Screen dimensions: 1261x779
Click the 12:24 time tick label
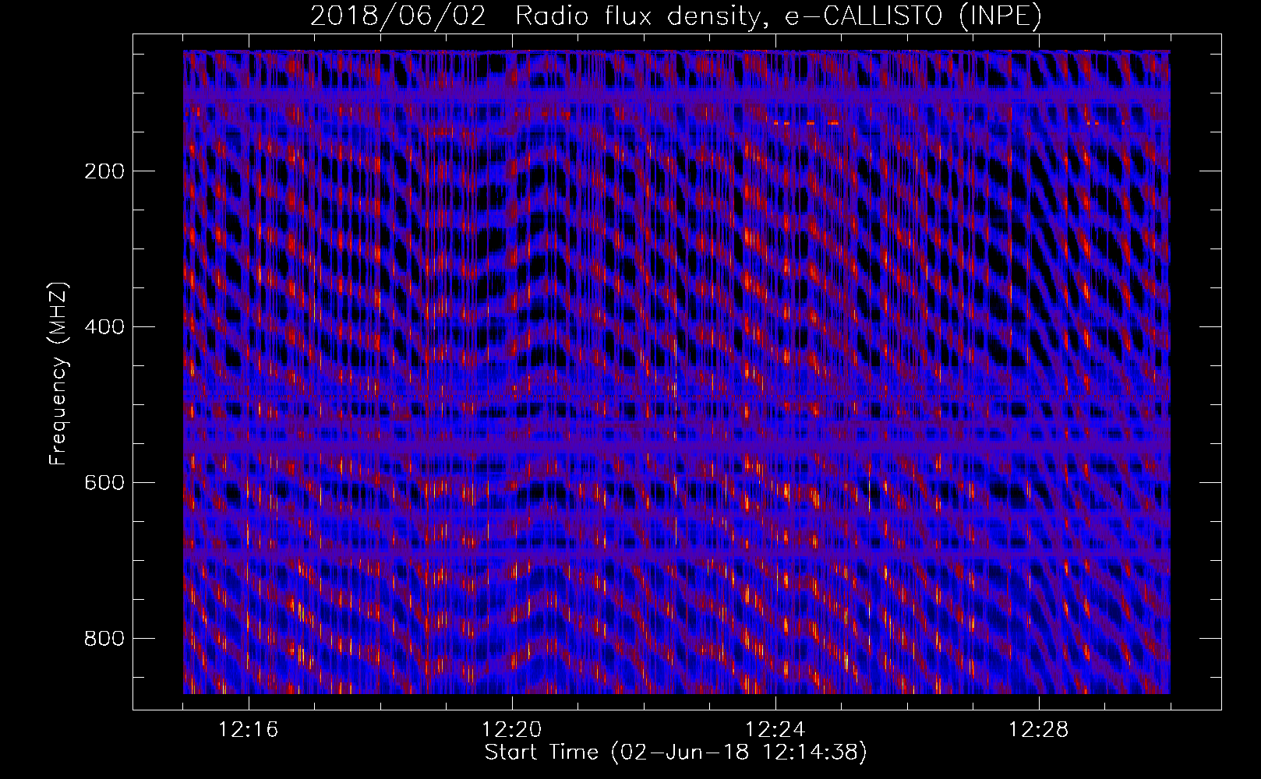775,730
